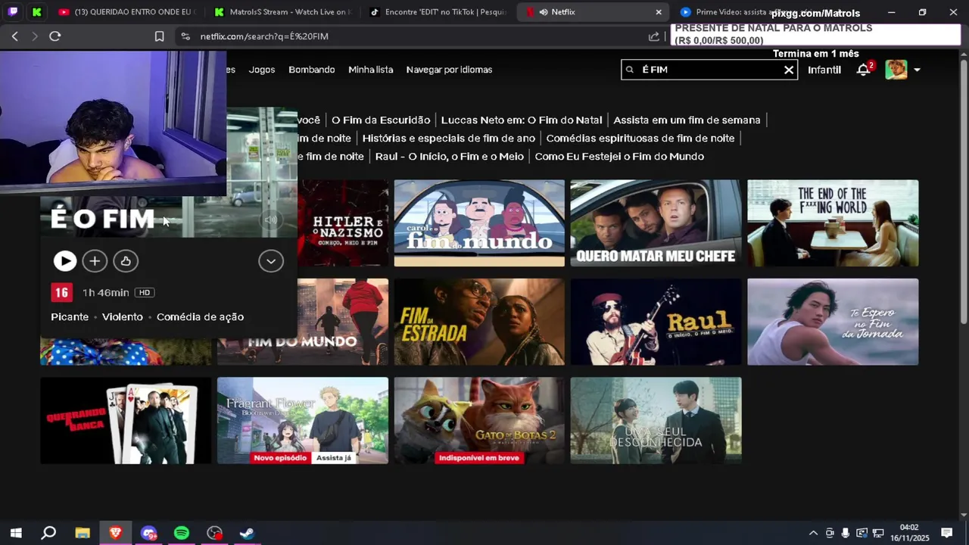Open the profile avatar menu
The width and height of the screenshot is (969, 545).
click(x=896, y=70)
